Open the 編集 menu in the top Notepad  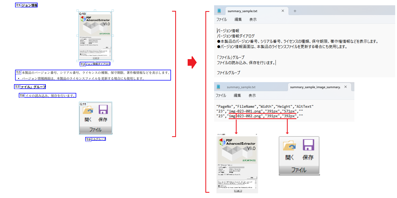coord(238,19)
